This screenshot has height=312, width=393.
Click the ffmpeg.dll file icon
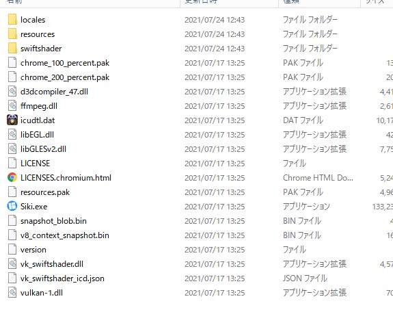click(12, 105)
